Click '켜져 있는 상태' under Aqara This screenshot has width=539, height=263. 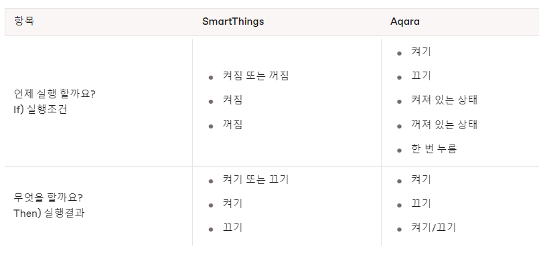(444, 100)
